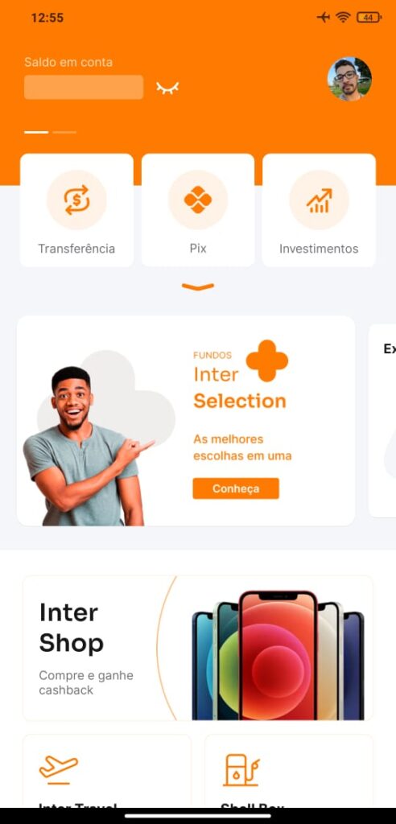Image resolution: width=396 pixels, height=824 pixels.
Task: Open the Pix diamond icon
Action: point(198,200)
